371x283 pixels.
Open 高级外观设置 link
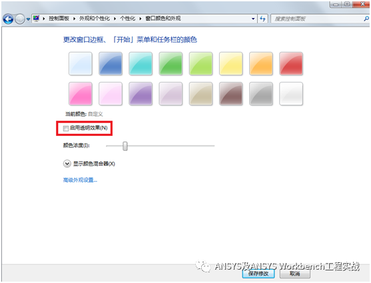[x=80, y=180]
